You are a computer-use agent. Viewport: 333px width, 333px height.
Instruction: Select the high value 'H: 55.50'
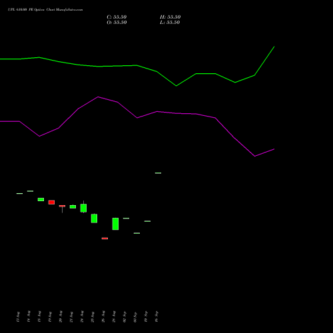pos(170,17)
